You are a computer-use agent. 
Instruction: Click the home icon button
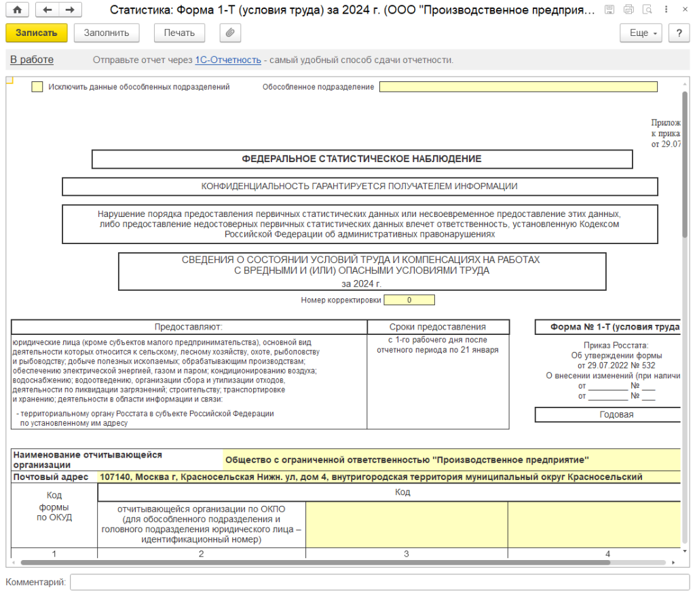18,10
